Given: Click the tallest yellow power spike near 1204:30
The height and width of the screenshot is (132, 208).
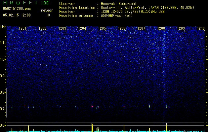Looking at the screenshot, I should click(x=92, y=127).
